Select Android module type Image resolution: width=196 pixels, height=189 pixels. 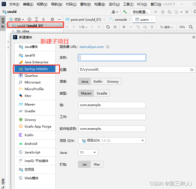point(35,143)
